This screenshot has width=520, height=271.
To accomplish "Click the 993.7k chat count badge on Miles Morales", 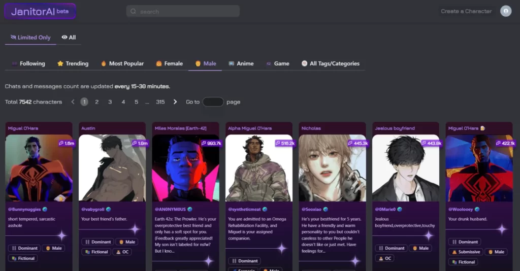I will [211, 143].
